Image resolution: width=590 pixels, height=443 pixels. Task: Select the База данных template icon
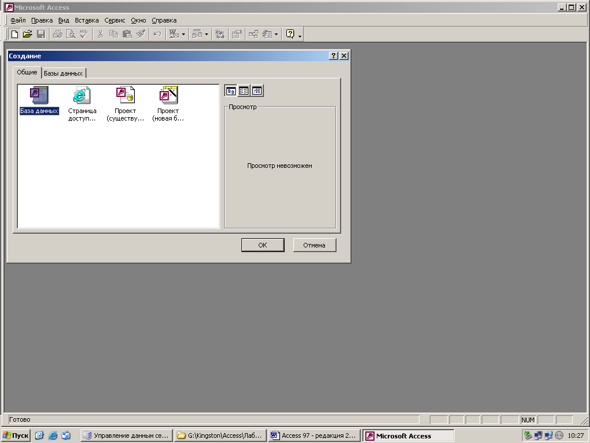(x=39, y=100)
